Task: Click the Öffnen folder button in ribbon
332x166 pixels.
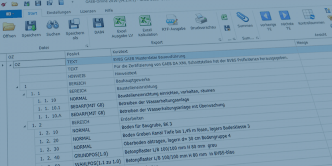Action: click(9, 30)
